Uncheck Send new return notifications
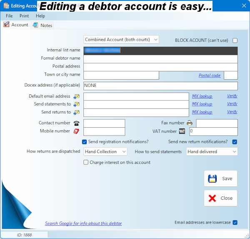The height and width of the screenshot is (239, 250). (x=235, y=142)
